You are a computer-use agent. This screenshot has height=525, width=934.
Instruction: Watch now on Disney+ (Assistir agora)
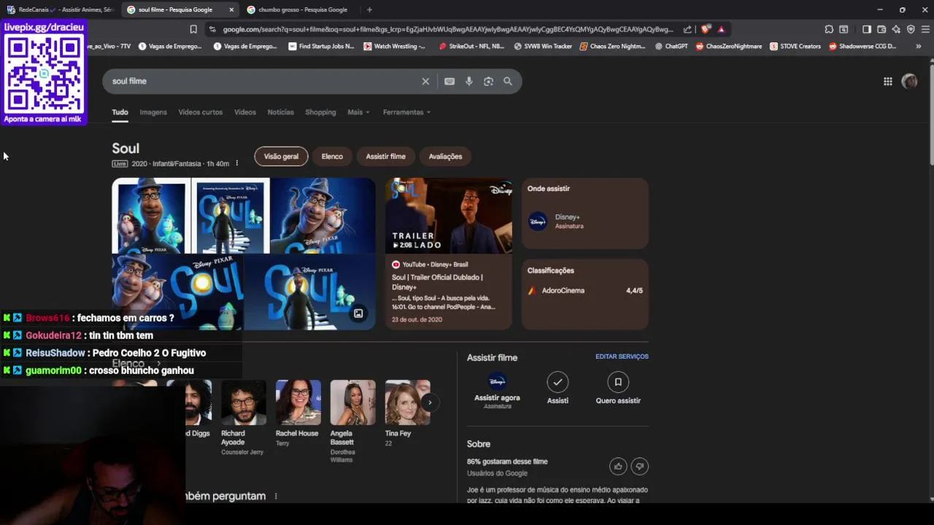[x=497, y=390]
